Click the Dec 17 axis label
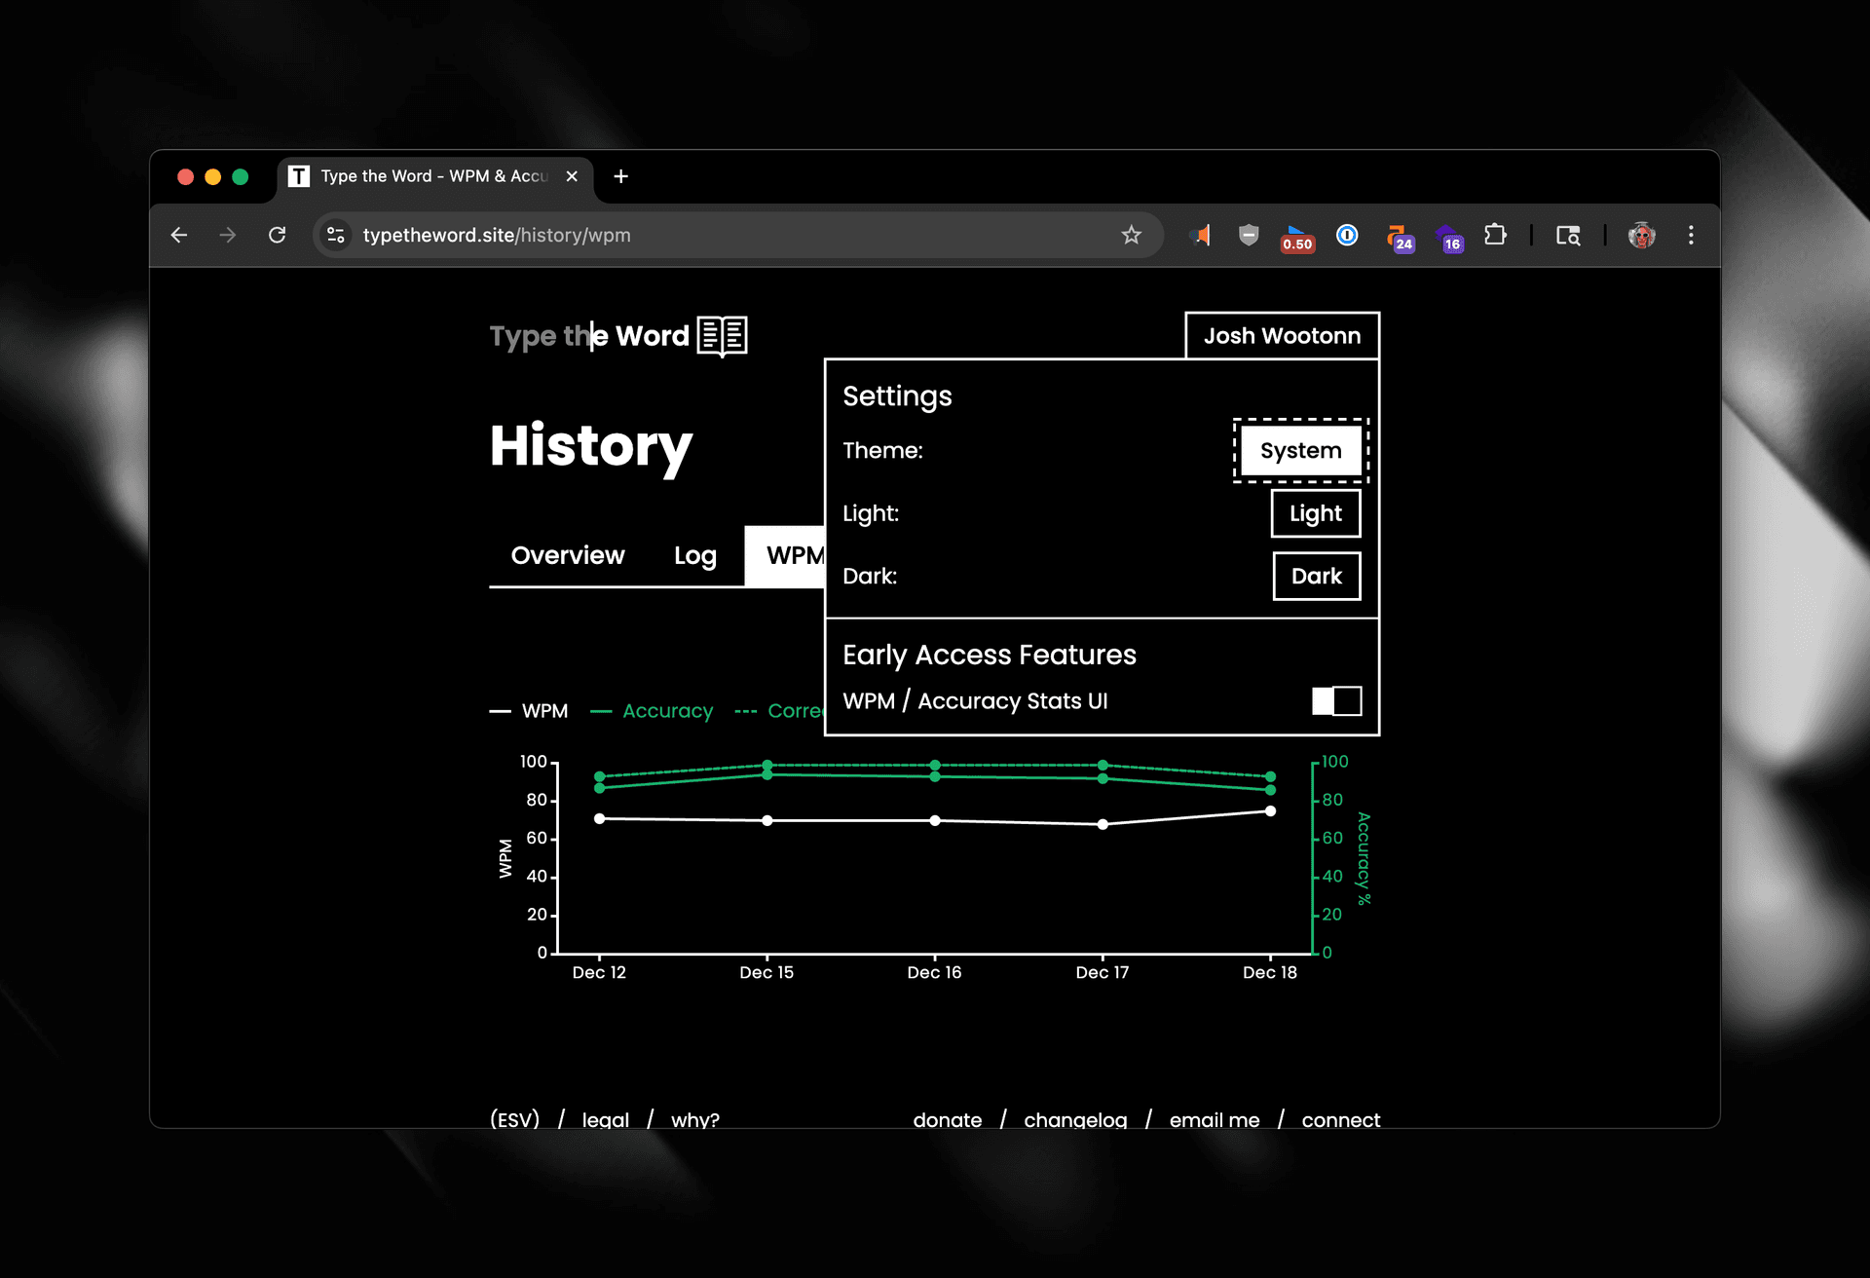1870x1278 pixels. pyautogui.click(x=1103, y=972)
